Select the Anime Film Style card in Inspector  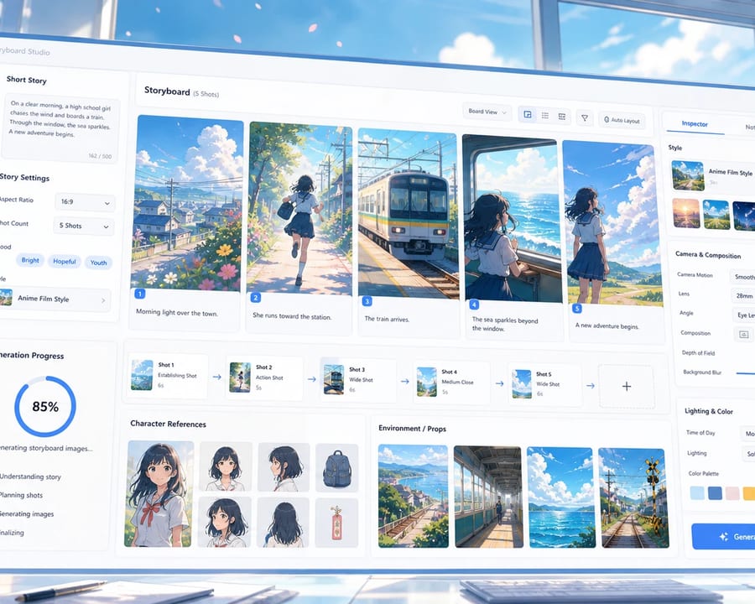point(713,176)
